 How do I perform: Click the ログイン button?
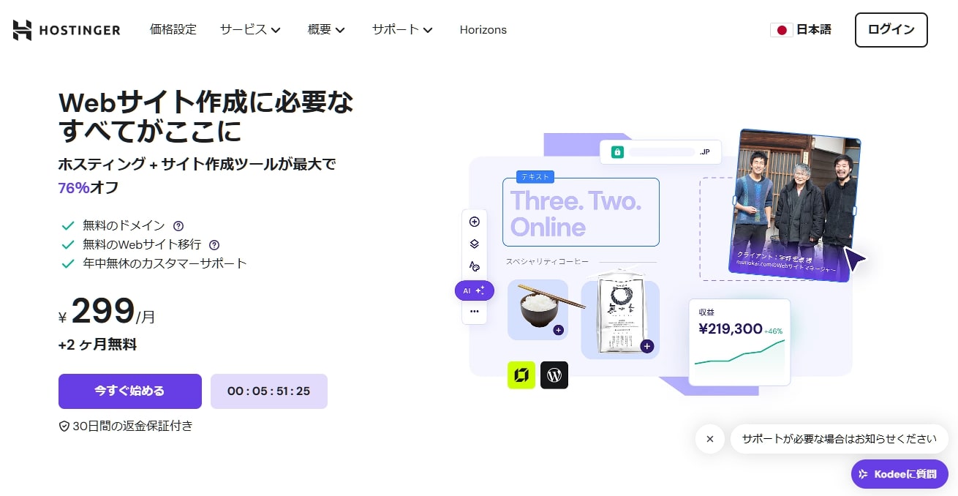click(x=891, y=30)
